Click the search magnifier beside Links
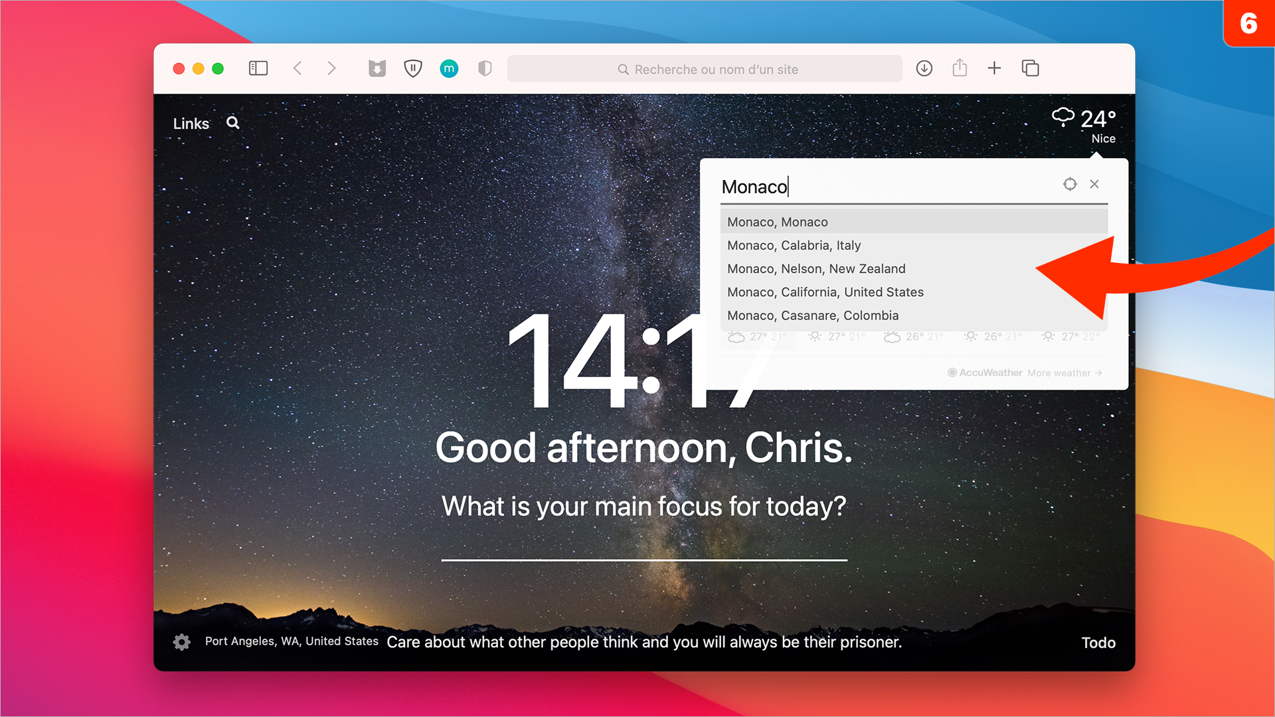This screenshot has width=1275, height=717. point(232,123)
